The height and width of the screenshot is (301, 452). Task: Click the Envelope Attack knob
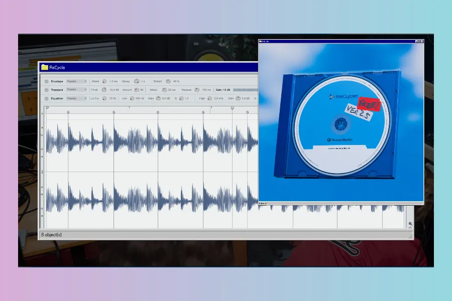[x=104, y=81]
